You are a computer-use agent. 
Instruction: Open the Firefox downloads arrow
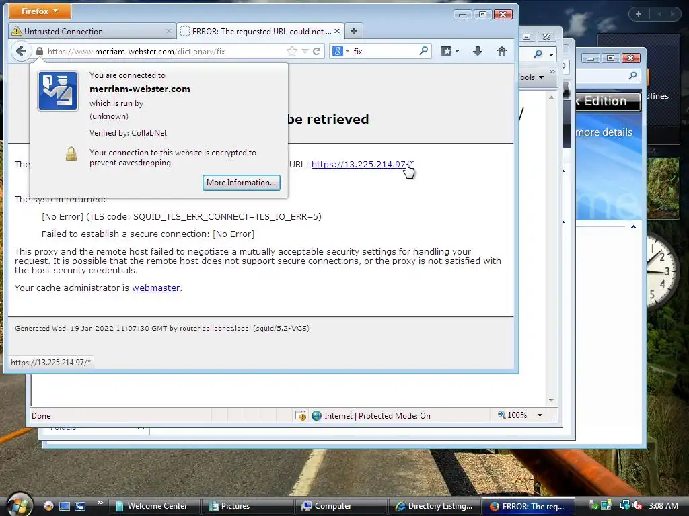pos(478,51)
